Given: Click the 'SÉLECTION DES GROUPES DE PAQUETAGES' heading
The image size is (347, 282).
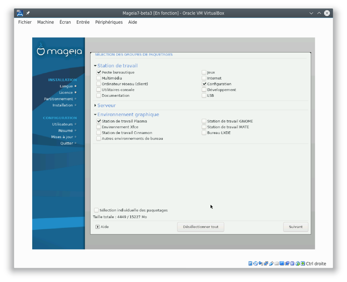Looking at the screenshot, I should click(134, 55).
